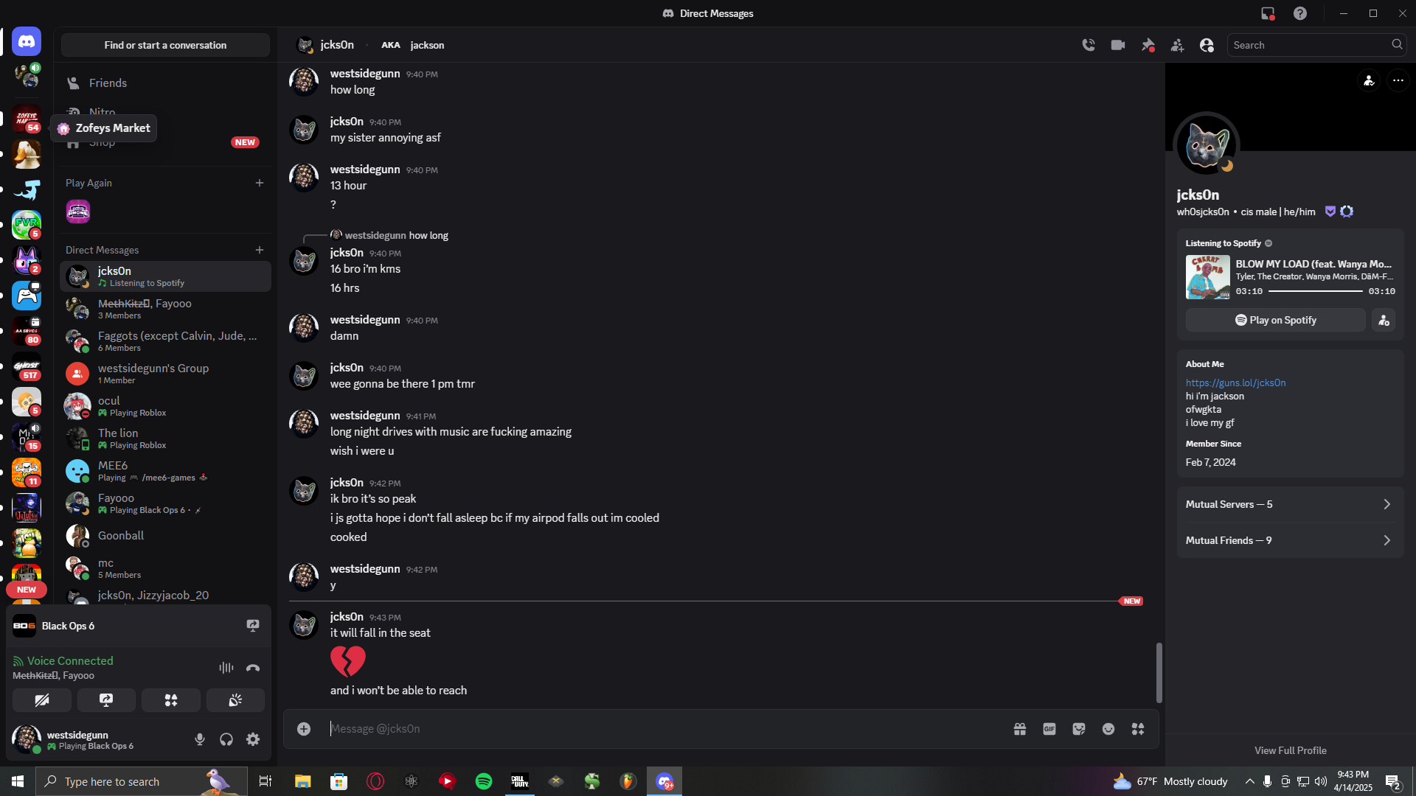Open the guns.lol/jcksOn link

click(1235, 383)
